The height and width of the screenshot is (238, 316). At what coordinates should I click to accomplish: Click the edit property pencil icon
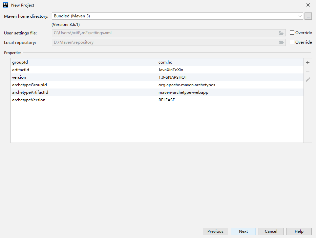point(308,80)
